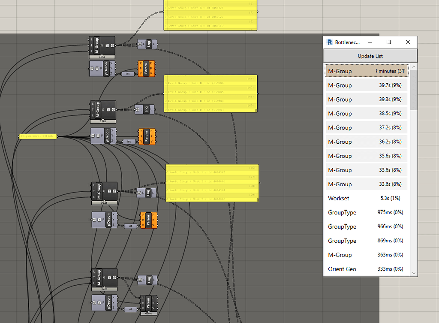Select the bottom Lng component on the canvas
The width and height of the screenshot is (439, 323).
pyautogui.click(x=148, y=280)
